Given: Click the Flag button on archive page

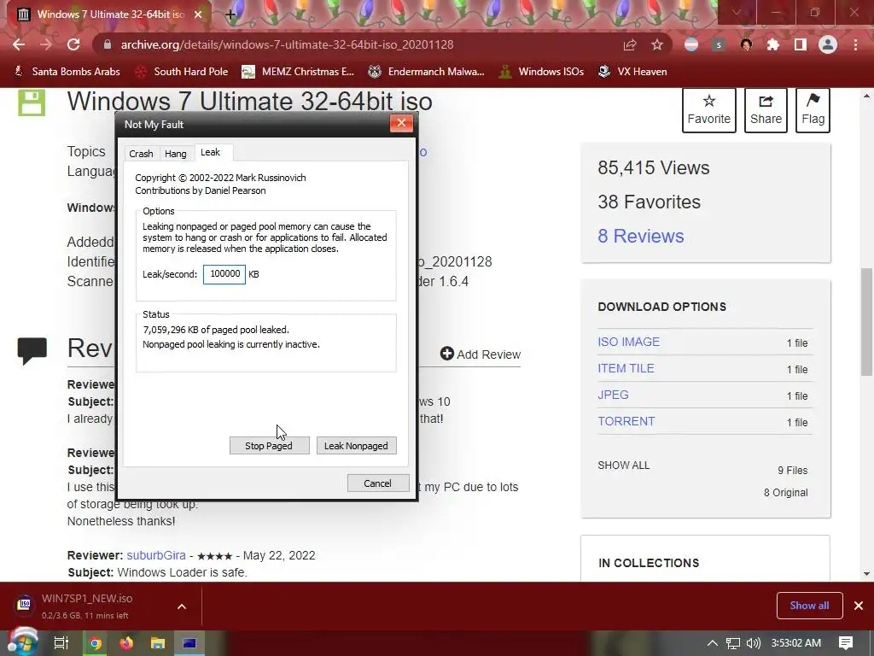Looking at the screenshot, I should point(813,110).
